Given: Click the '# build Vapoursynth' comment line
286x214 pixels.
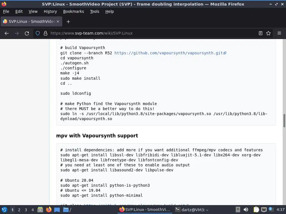Looking at the screenshot, I should coord(83,48).
